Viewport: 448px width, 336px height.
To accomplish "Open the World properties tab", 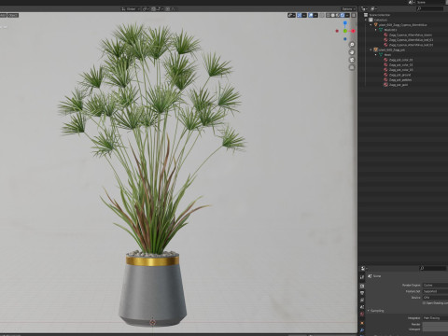I will [x=362, y=314].
